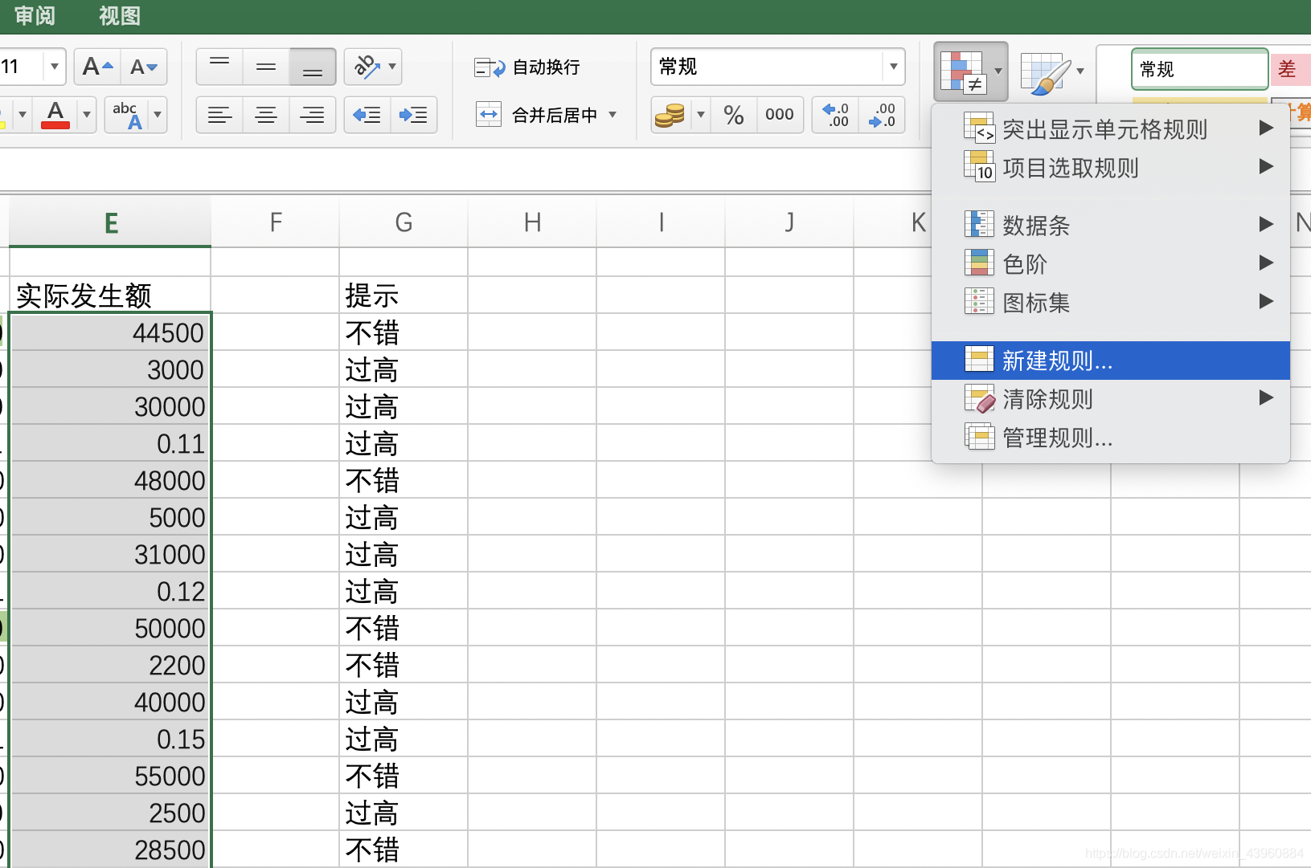Expand the format as table dropdown arrow

point(1080,71)
